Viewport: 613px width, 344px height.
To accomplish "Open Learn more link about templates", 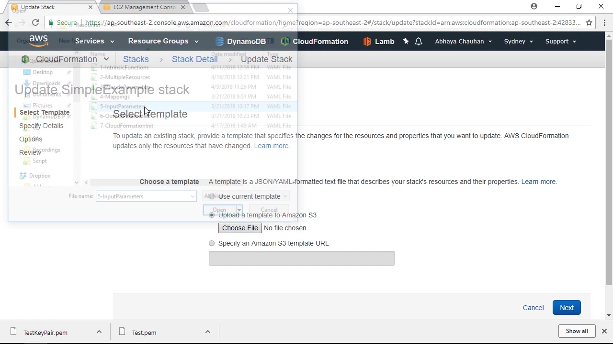I will 539,182.
